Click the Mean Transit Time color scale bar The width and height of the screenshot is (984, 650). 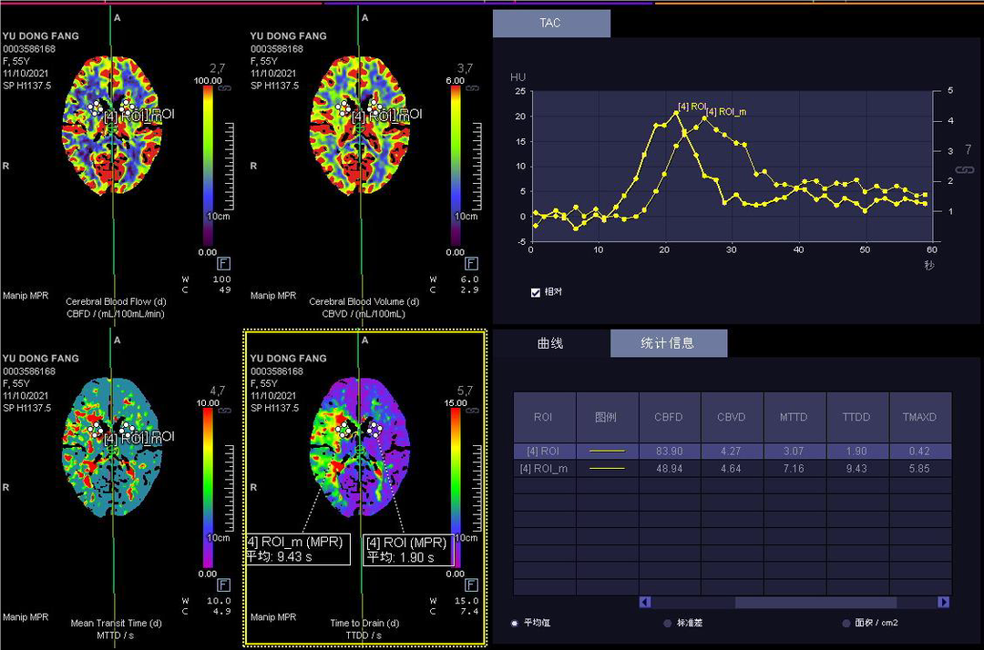pos(208,488)
